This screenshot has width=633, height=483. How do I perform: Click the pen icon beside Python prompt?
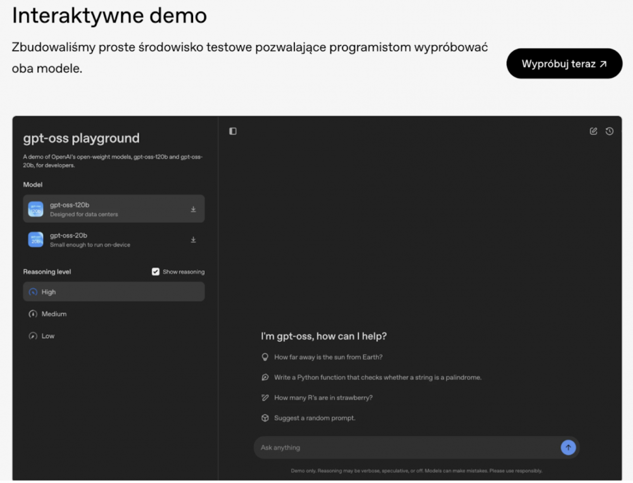tap(265, 377)
